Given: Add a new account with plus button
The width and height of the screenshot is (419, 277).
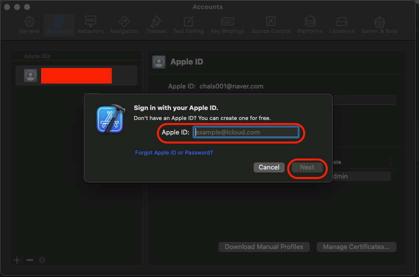Looking at the screenshot, I should [17, 260].
